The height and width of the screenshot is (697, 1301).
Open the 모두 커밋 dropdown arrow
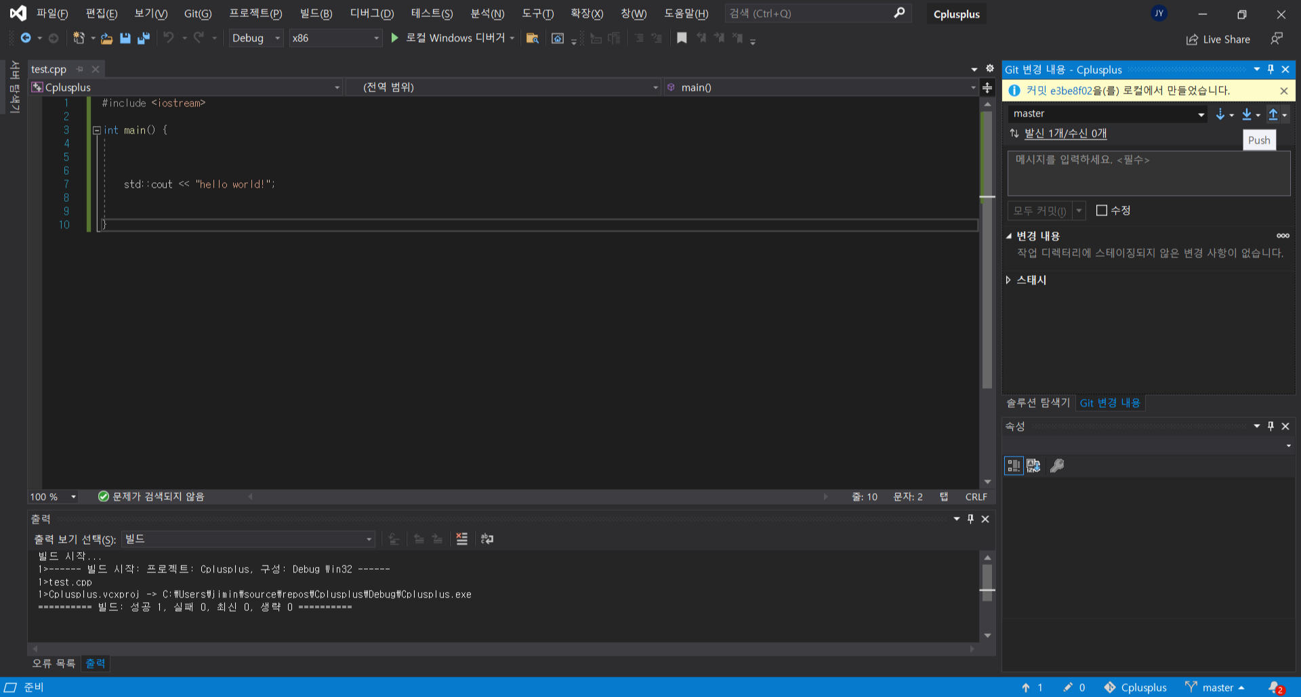(1079, 211)
